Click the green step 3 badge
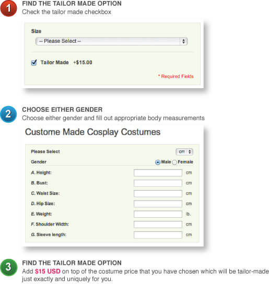Screen dimensions: 269x284 tap(8, 267)
